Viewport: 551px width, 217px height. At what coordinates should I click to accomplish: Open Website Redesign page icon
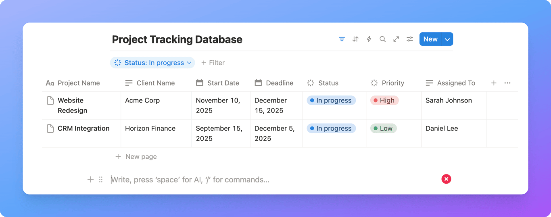click(50, 100)
